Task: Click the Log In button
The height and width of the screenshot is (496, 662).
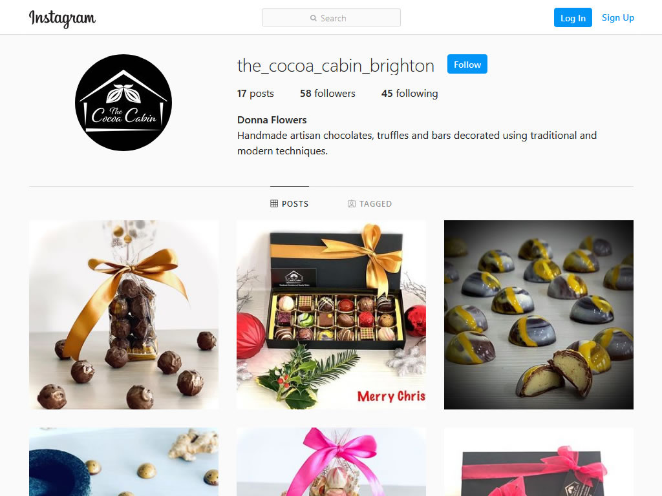Action: tap(573, 17)
